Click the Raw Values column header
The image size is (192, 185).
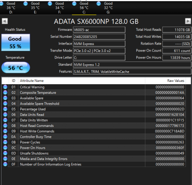coord(166,81)
